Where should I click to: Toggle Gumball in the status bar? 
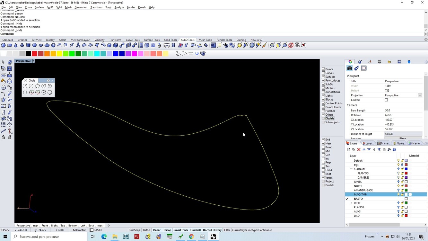point(195,230)
